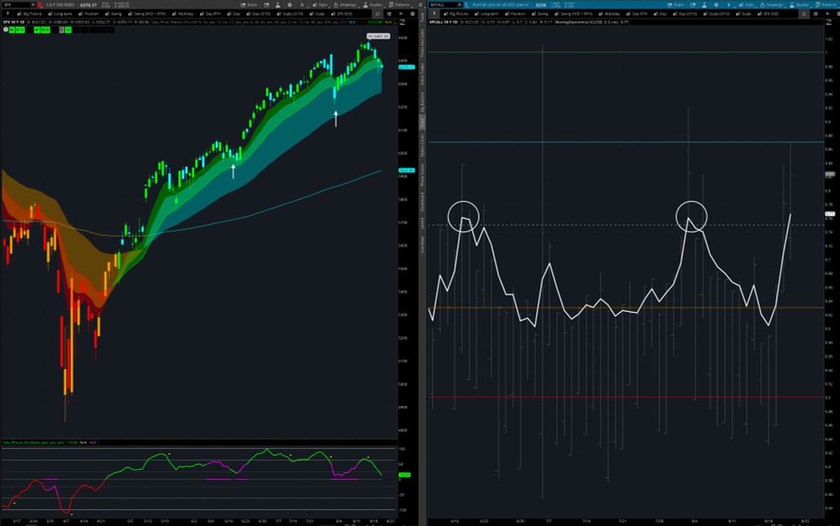Open the grid layout icon on the left chart

coord(390,13)
